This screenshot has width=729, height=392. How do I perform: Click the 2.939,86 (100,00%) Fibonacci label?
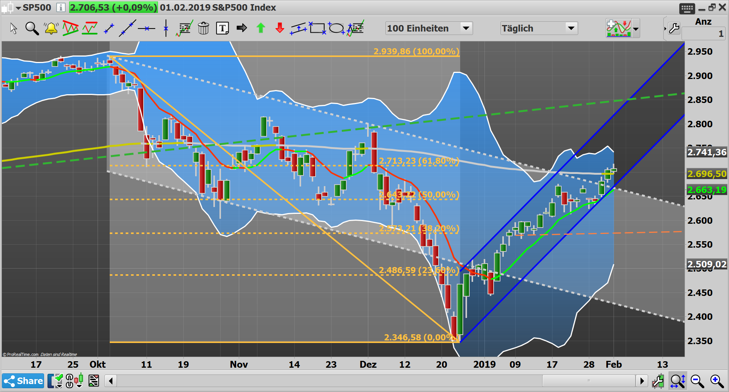point(417,51)
